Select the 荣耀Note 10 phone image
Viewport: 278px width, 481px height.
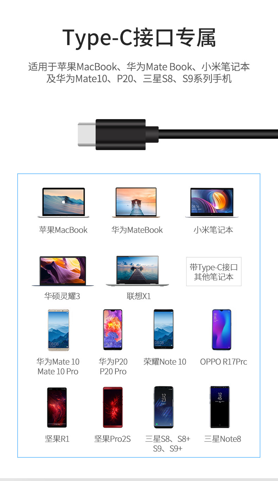click(x=164, y=329)
